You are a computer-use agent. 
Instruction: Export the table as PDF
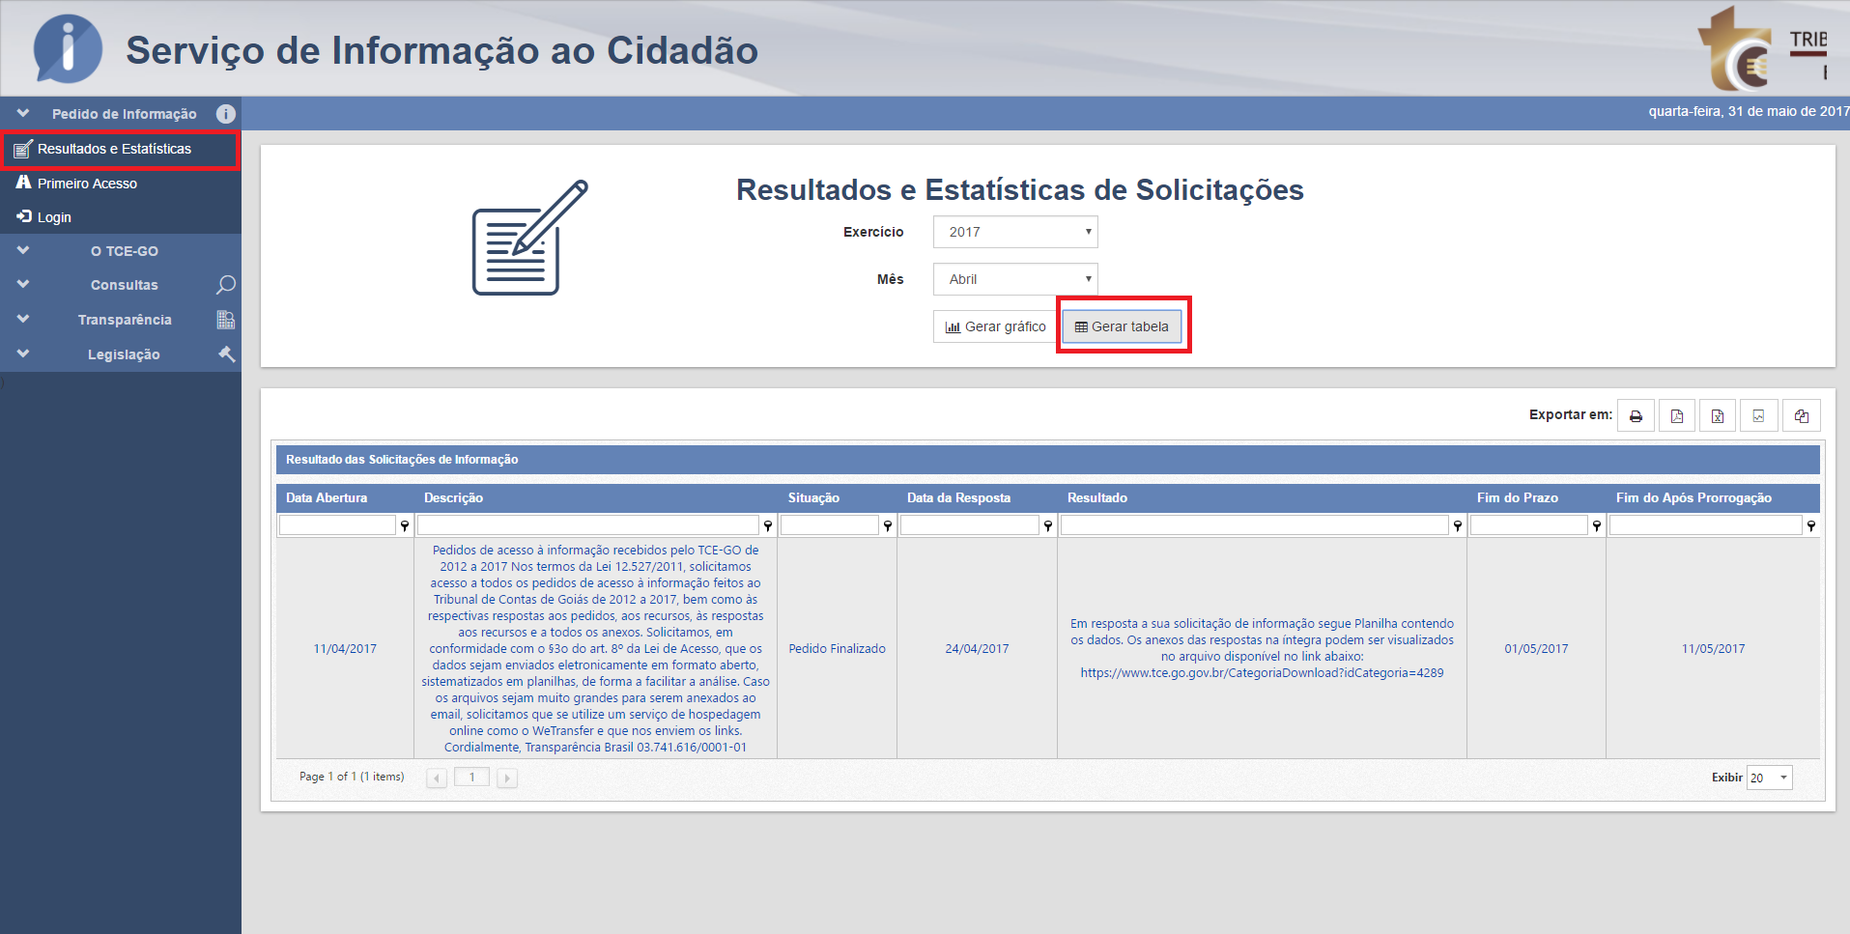pyautogui.click(x=1677, y=416)
